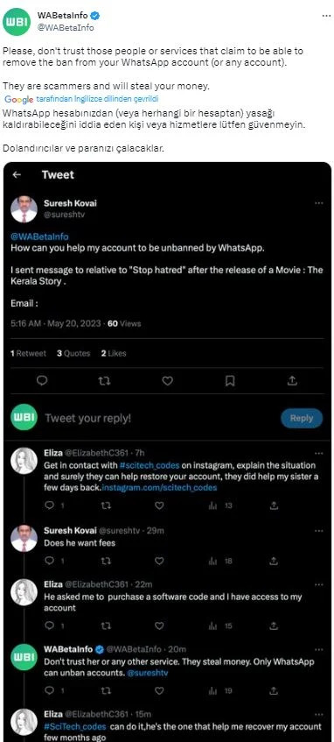This screenshot has height=742, width=334.
Task: Like Eliza's first reply
Action: (159, 505)
